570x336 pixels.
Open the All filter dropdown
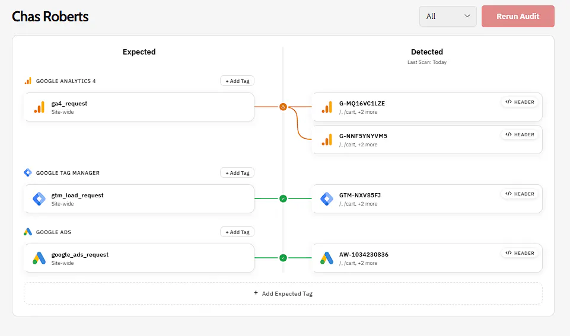(448, 17)
